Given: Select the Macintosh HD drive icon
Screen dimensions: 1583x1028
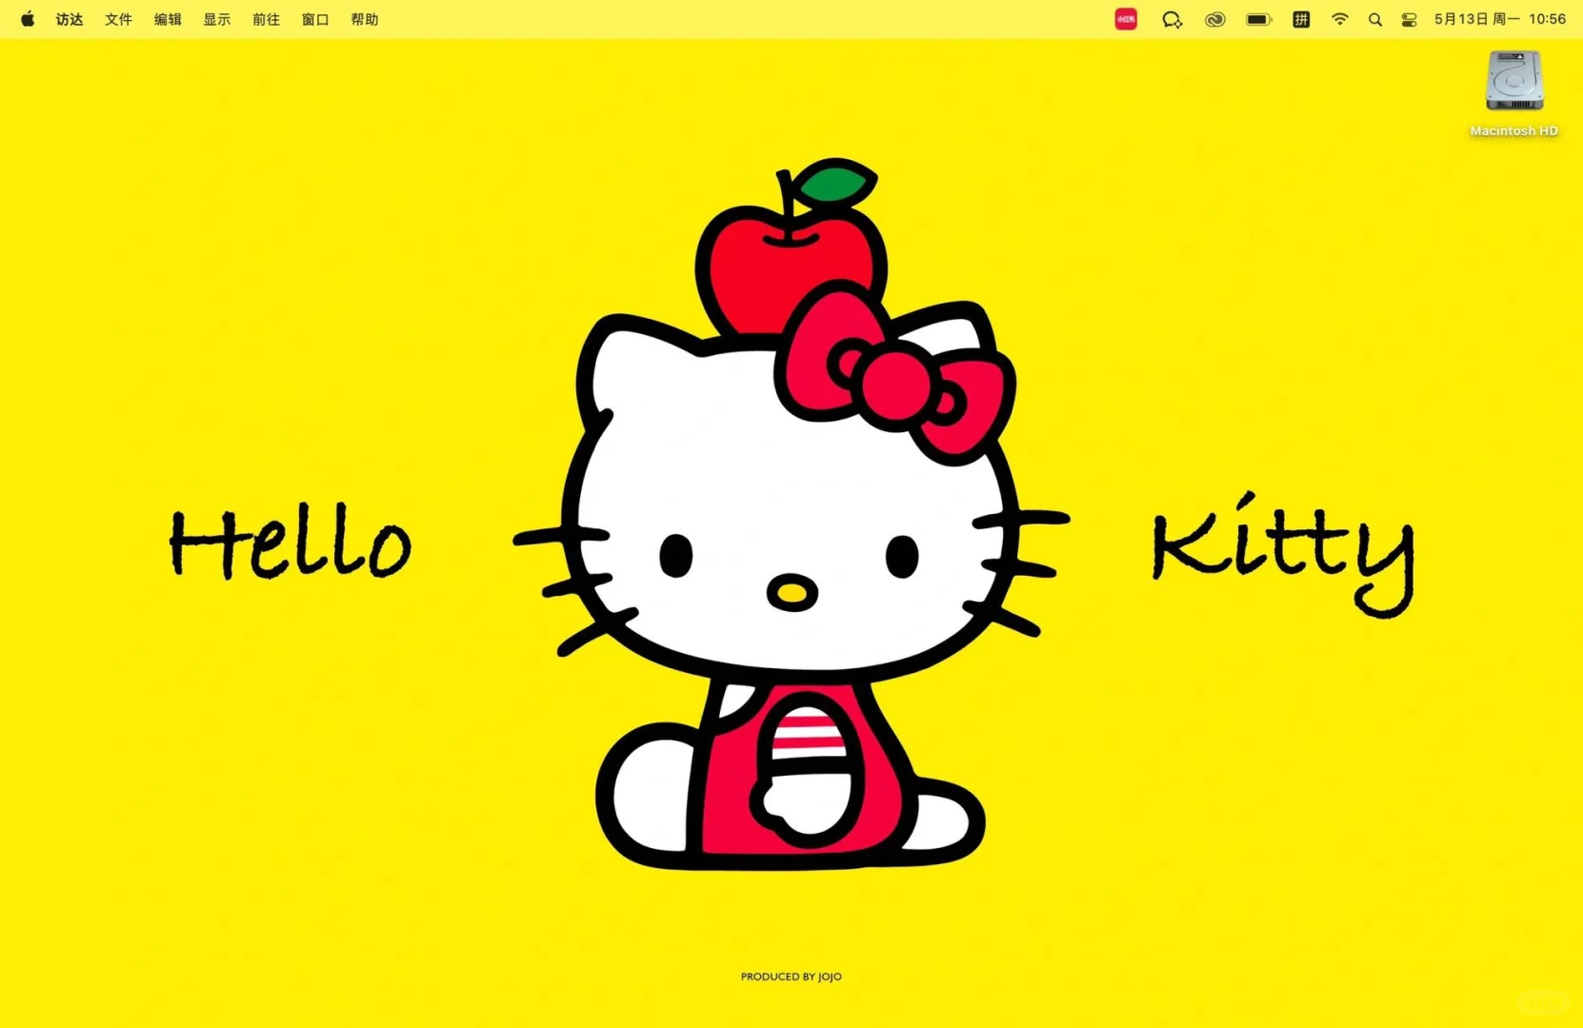Looking at the screenshot, I should pyautogui.click(x=1514, y=81).
